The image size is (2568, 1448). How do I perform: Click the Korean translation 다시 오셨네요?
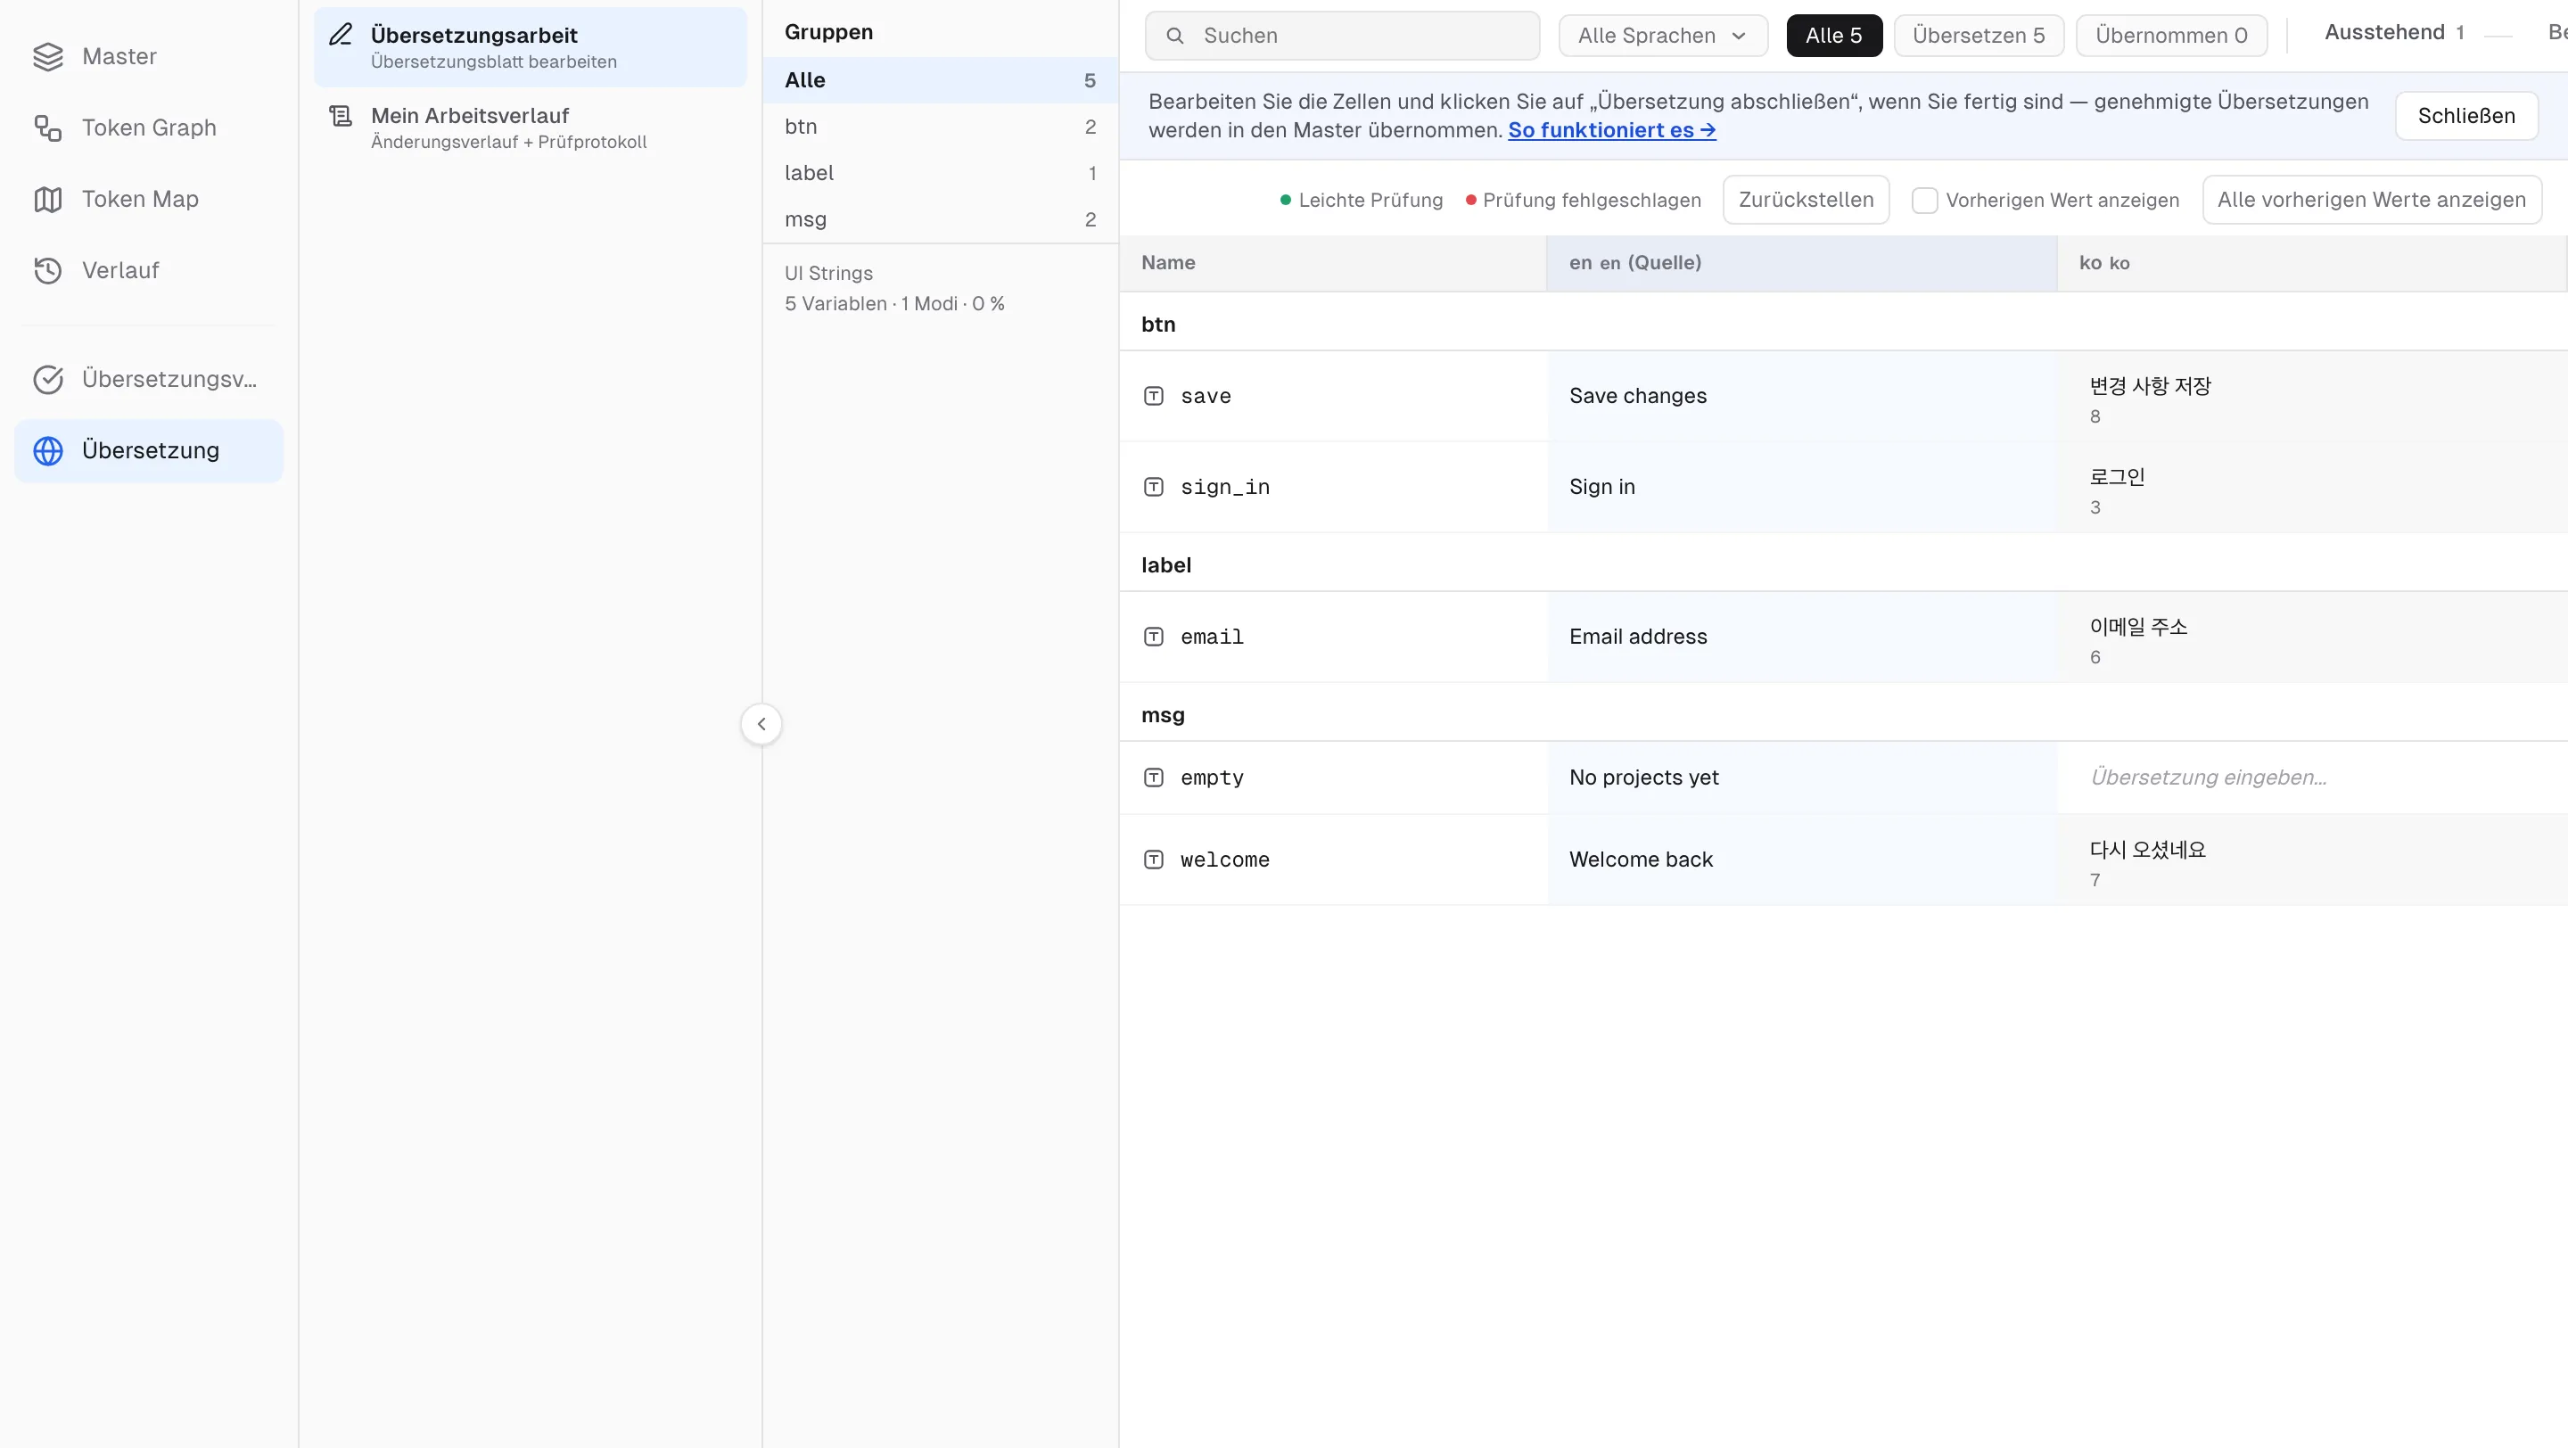(2147, 850)
